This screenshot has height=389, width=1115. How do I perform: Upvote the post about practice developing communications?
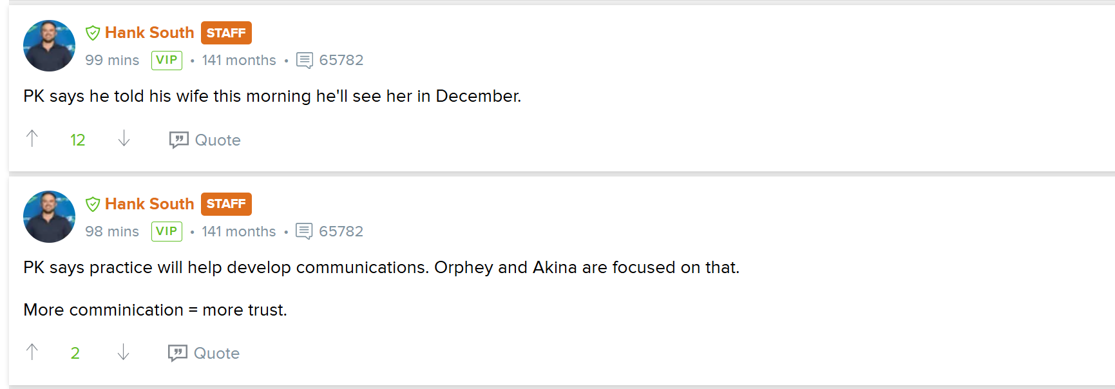(32, 352)
